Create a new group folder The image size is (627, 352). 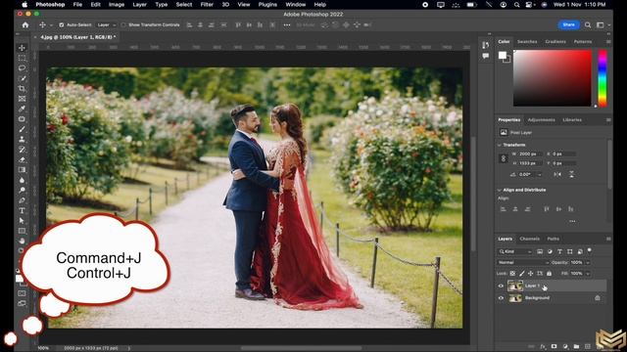(x=576, y=346)
